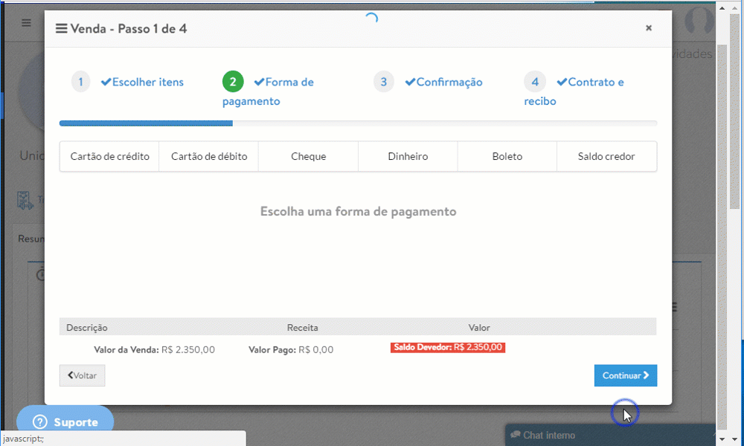This screenshot has width=744, height=446.
Task: Open the hamburger menu in the Venda dialog
Action: point(60,28)
